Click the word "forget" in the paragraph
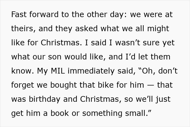This screenshot has height=127, width=190. (x=23, y=85)
